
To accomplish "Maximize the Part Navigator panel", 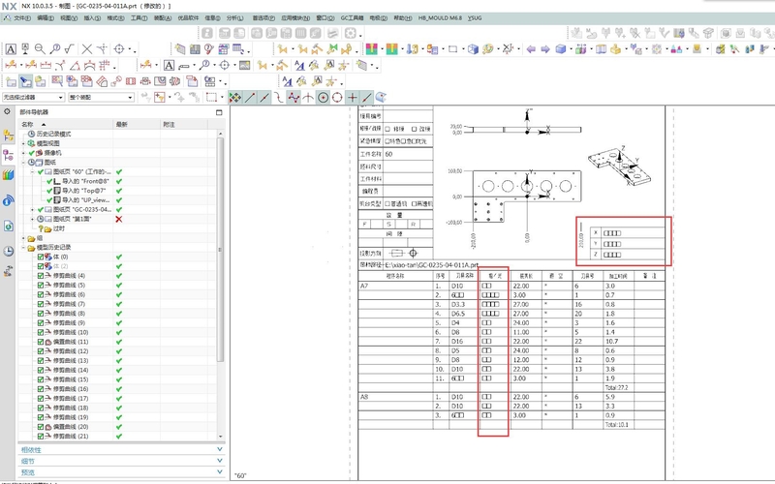I will tap(219, 112).
